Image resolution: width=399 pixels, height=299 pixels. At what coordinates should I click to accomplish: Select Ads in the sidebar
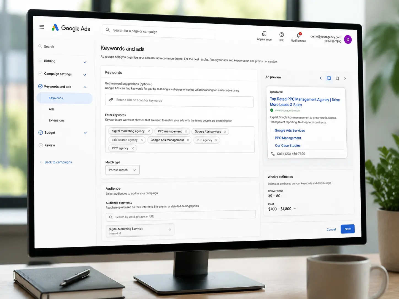click(x=52, y=109)
